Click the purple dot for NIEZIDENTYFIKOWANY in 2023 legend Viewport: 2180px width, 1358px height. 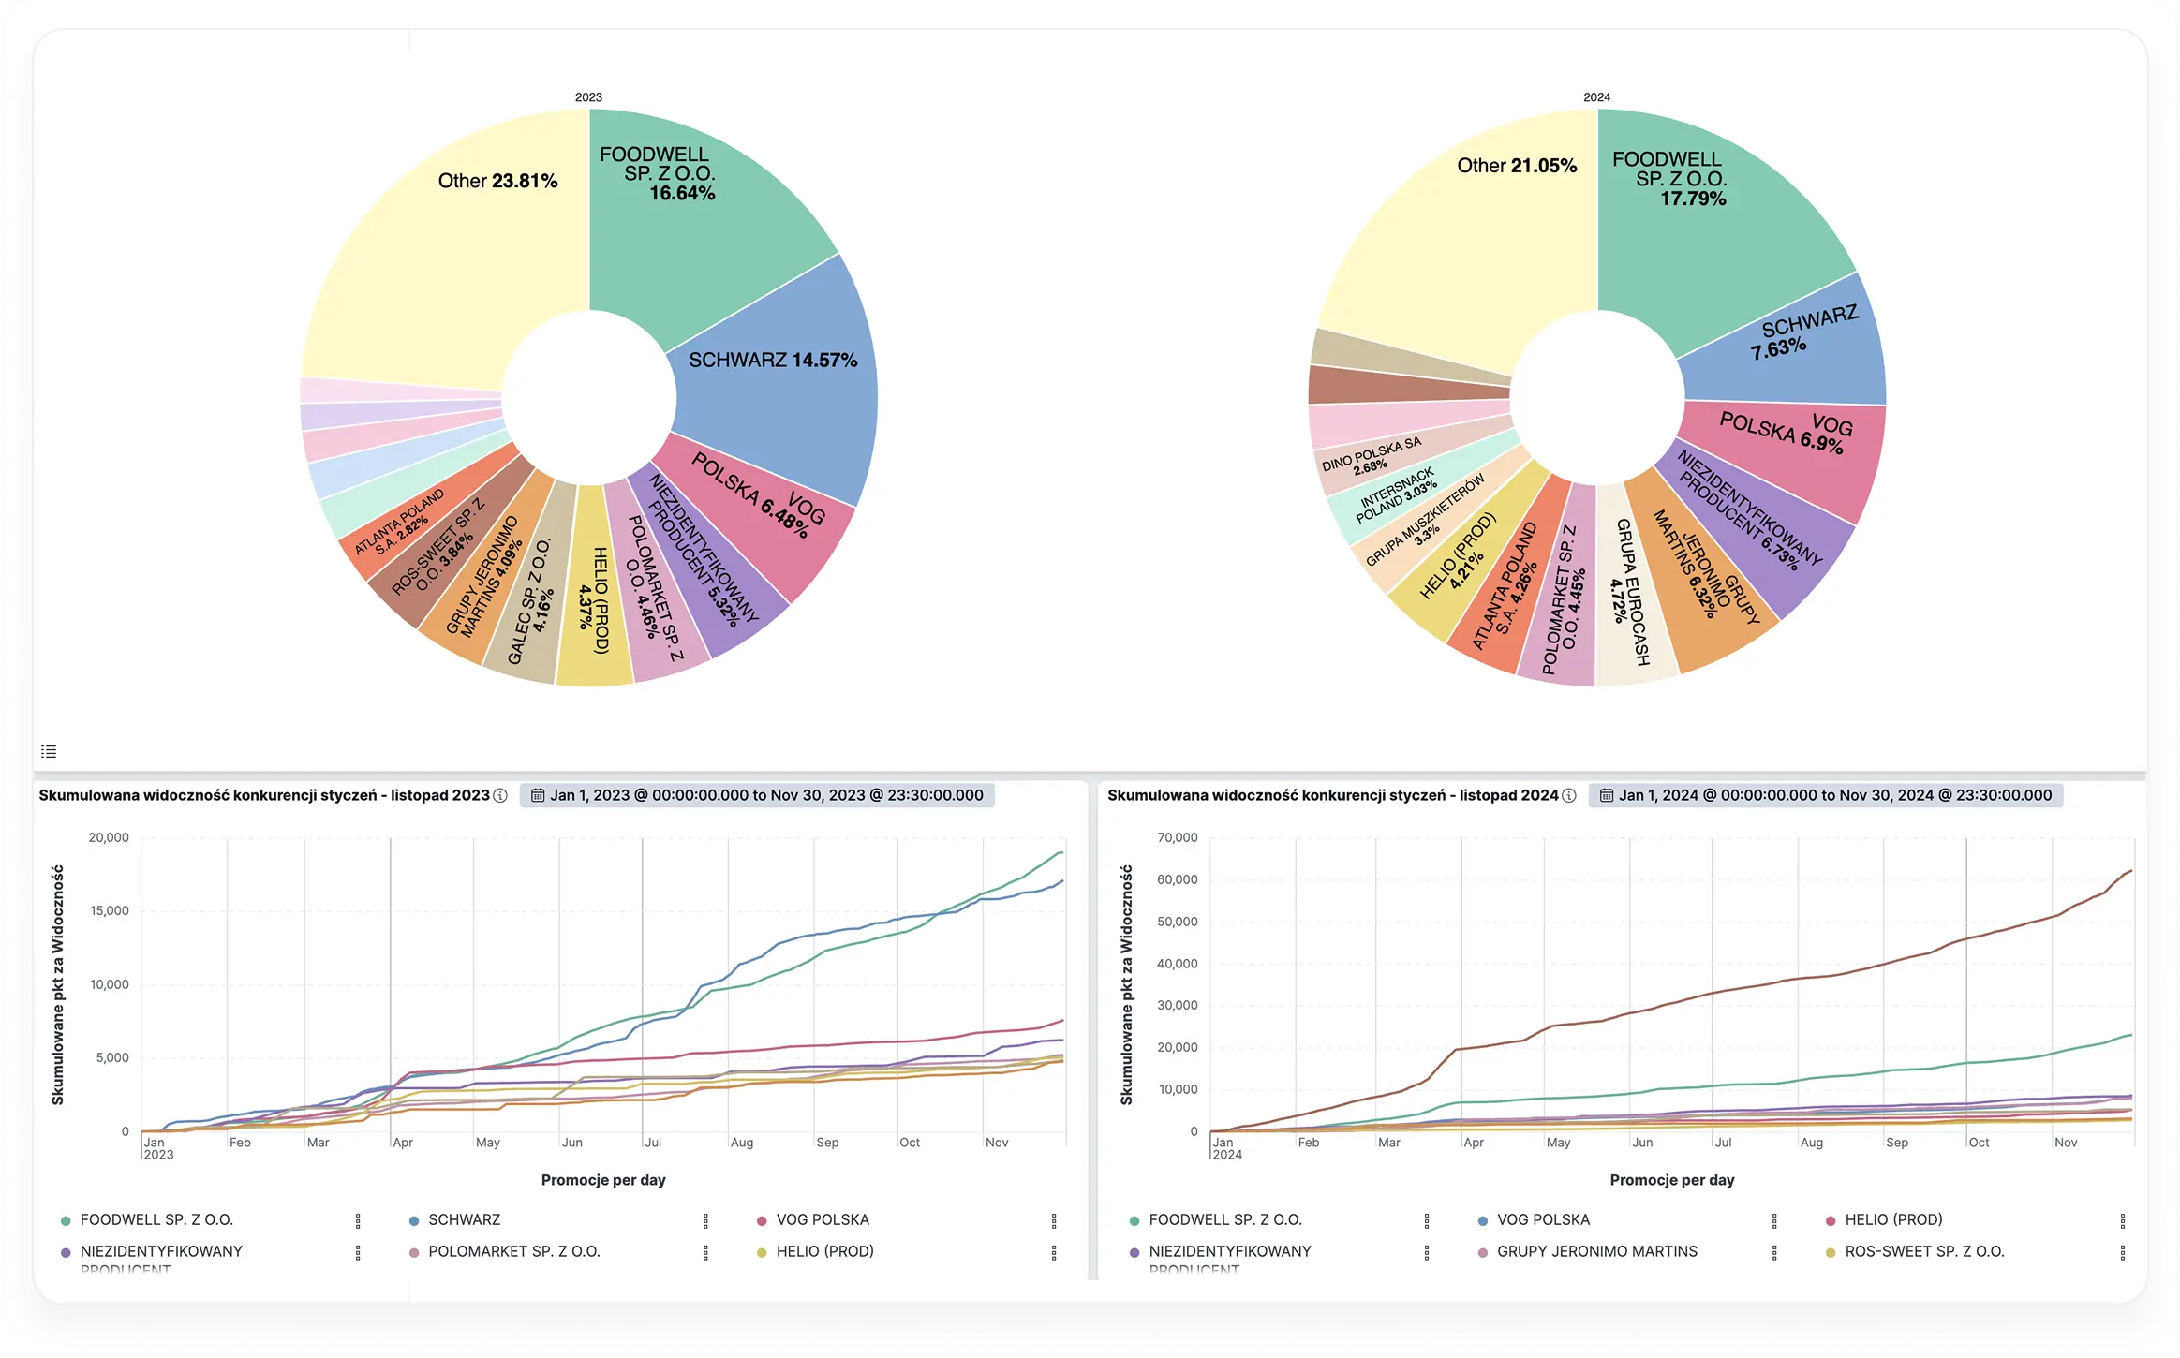[x=66, y=1252]
